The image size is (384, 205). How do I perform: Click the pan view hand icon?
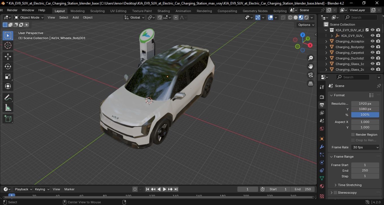[x=311, y=66]
